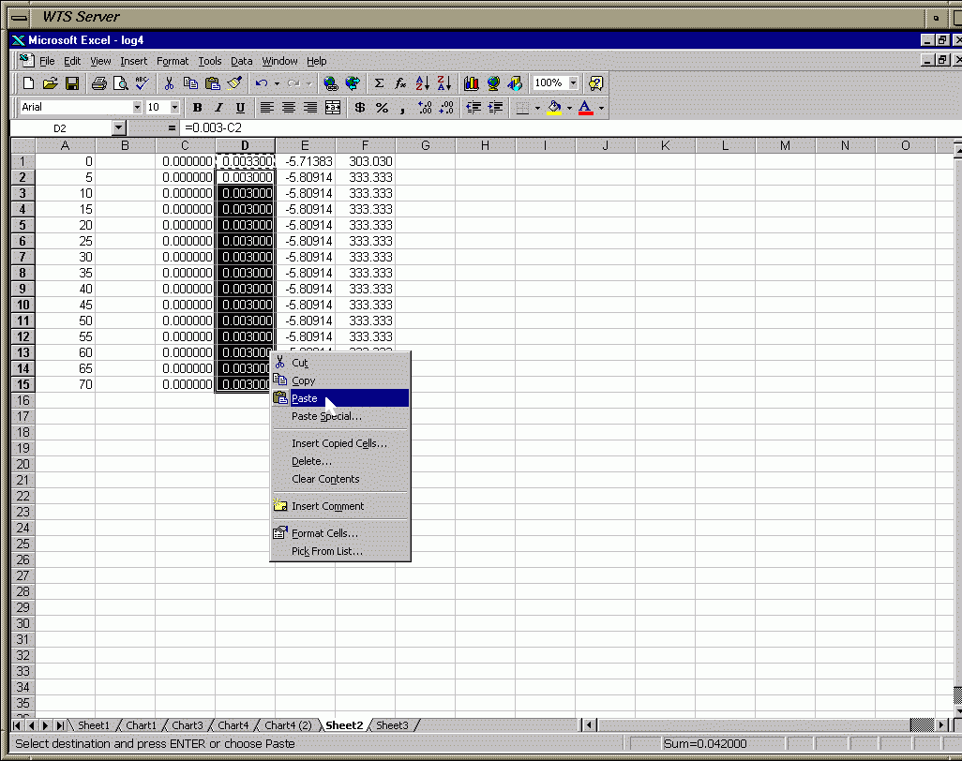Screen dimensions: 962x761
Task: Click column G header
Action: tap(425, 145)
